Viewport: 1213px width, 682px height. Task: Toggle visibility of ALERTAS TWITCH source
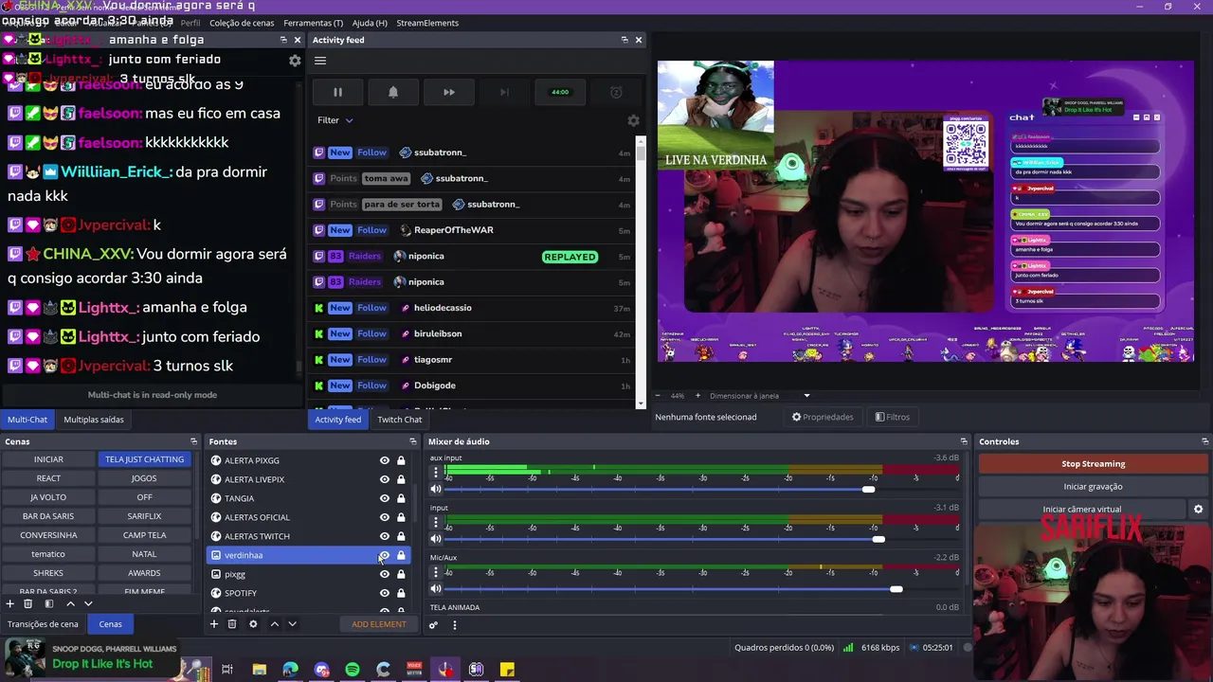tap(384, 536)
